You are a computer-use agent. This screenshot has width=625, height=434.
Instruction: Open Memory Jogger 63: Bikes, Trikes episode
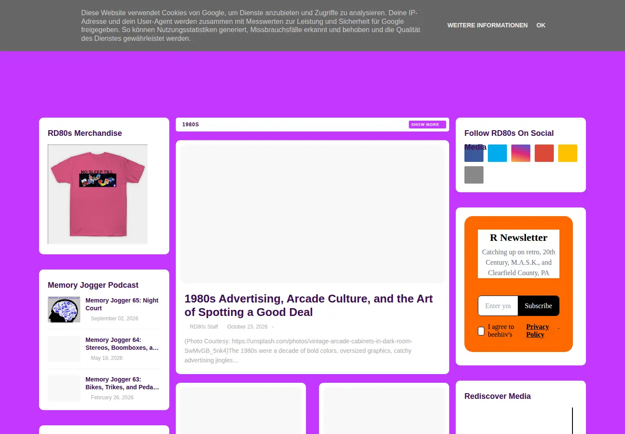(x=122, y=383)
